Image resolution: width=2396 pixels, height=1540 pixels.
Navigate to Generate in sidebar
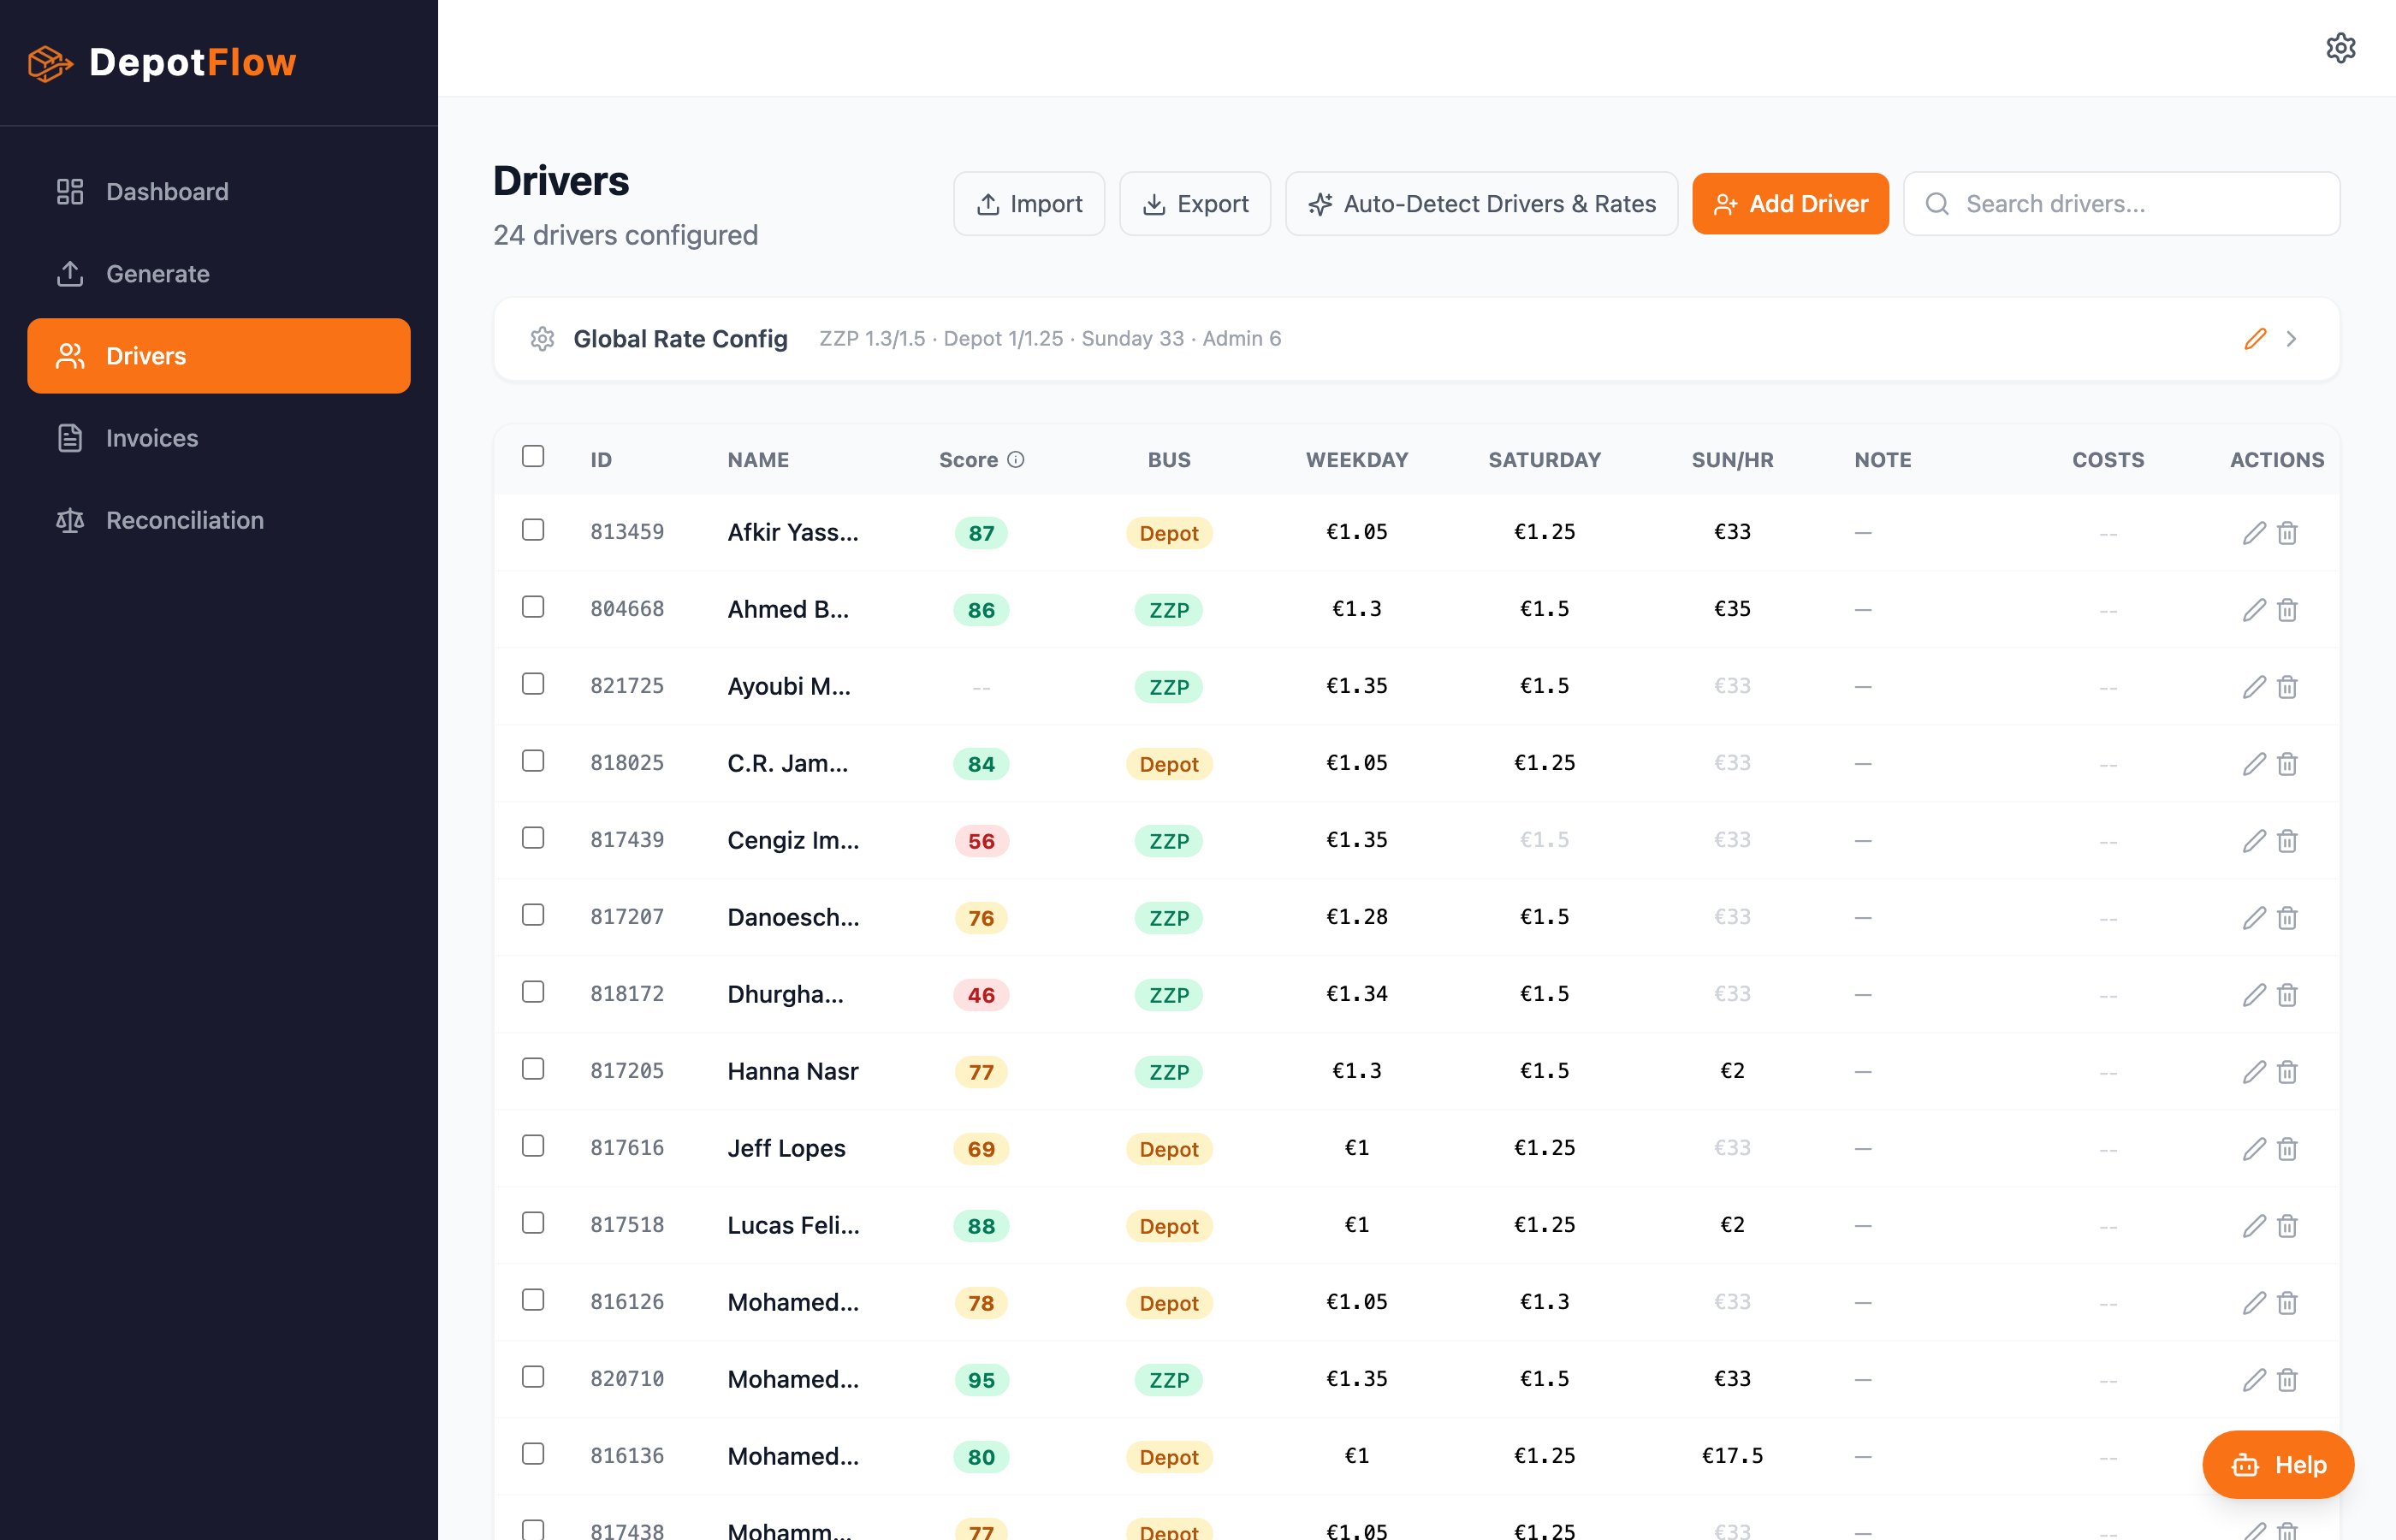158,274
